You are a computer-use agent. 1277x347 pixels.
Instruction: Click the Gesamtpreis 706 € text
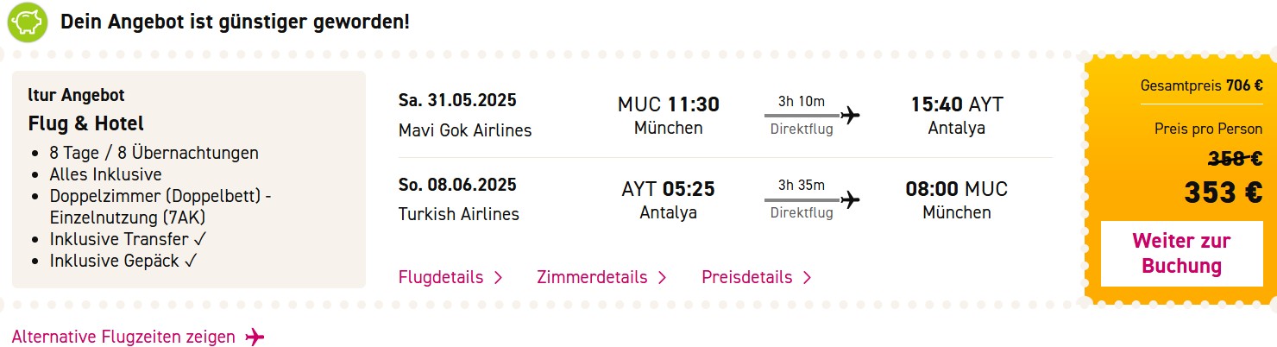1201,85
